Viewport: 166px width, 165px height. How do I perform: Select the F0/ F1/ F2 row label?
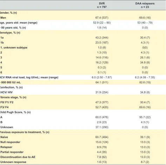[7, 102]
